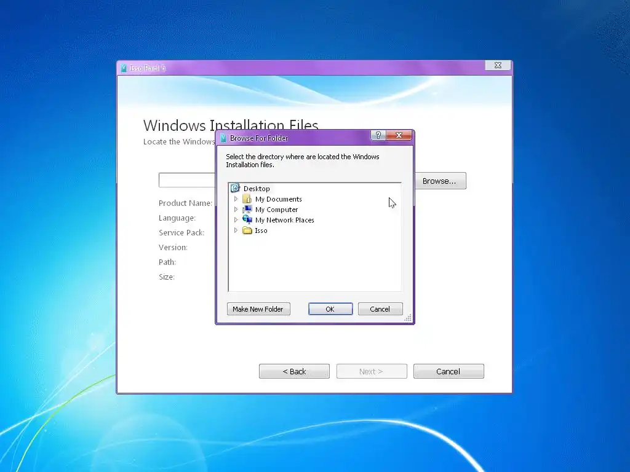
Task: Click the main window title bar icon
Action: [124, 68]
